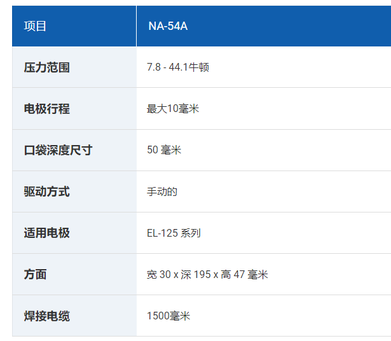
Task: Click the 最大10毫米 value cell
Action: click(264, 109)
